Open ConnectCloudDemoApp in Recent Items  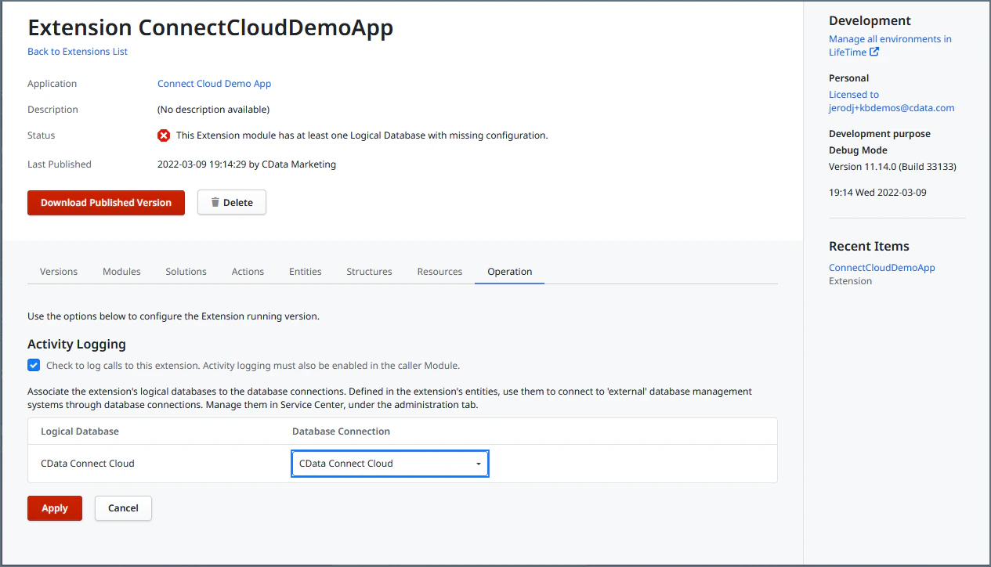tap(882, 268)
